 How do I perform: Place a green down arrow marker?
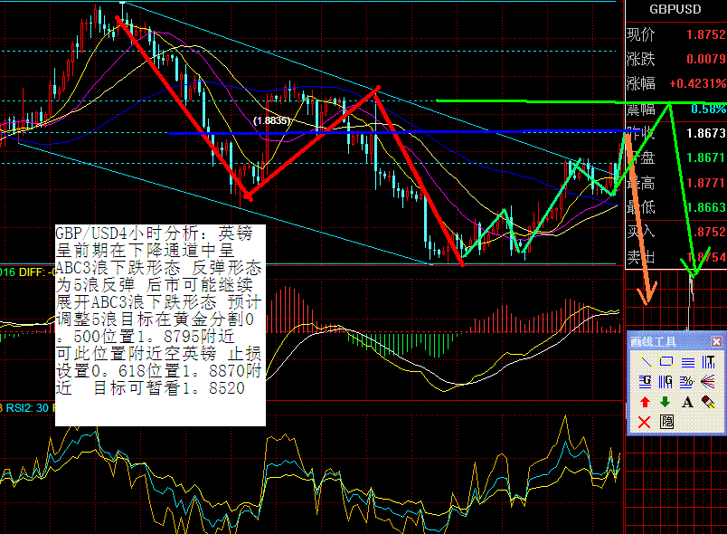coord(666,402)
